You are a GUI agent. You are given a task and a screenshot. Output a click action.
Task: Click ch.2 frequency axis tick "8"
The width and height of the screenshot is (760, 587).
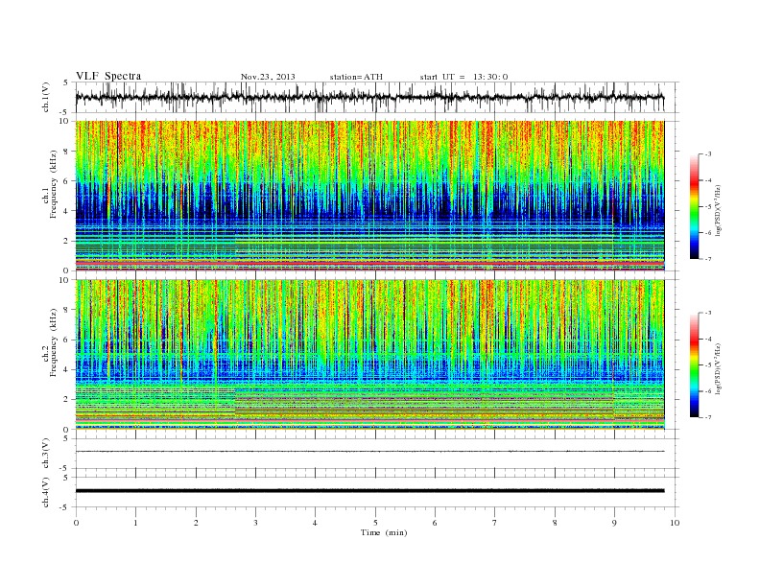tap(66, 310)
